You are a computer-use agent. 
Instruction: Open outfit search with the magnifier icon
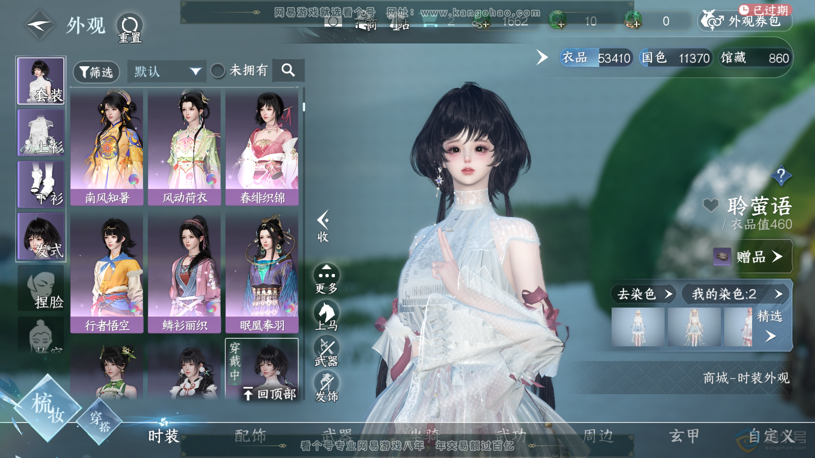click(x=288, y=70)
